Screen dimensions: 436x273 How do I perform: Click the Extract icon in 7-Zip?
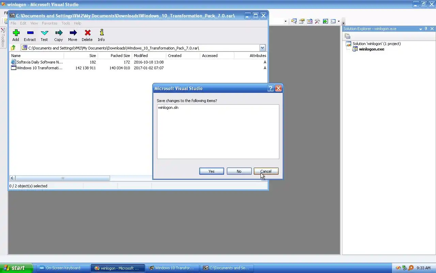30,33
